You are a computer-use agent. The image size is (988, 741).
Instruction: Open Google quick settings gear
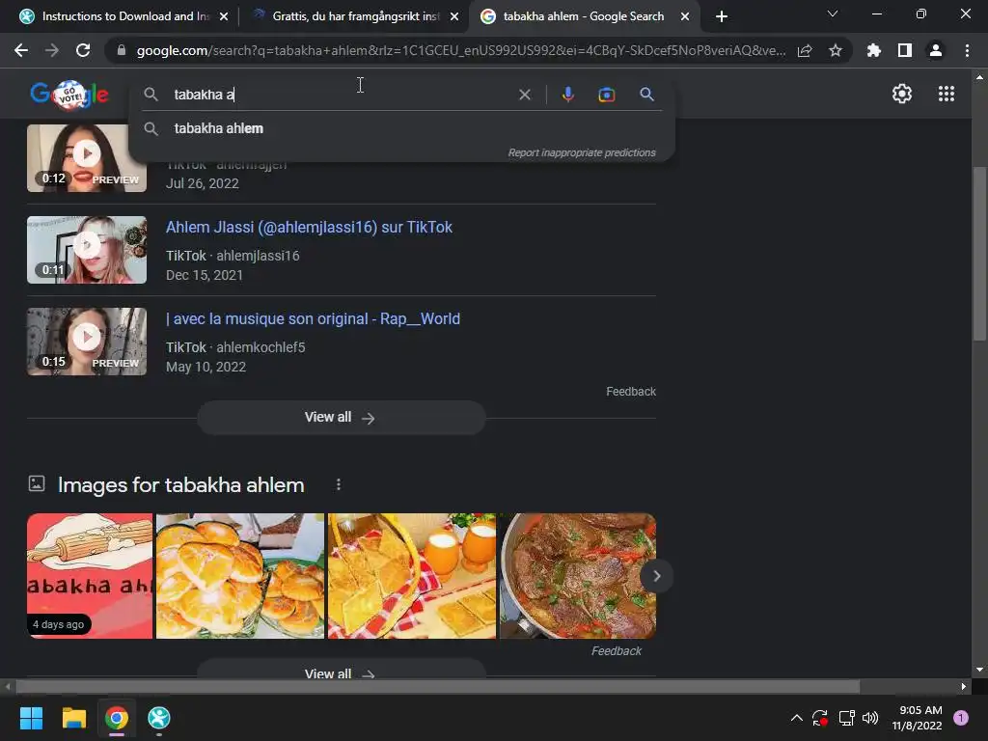point(902,94)
